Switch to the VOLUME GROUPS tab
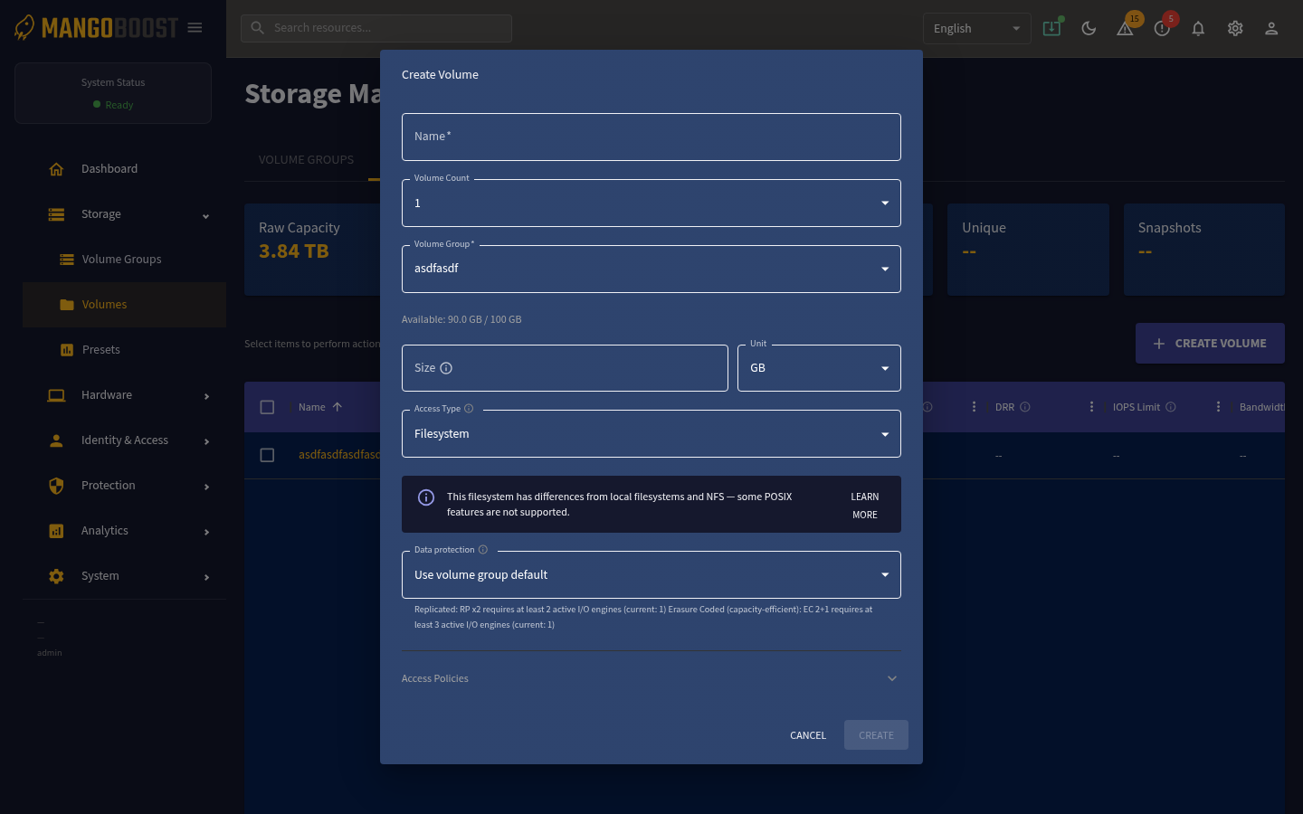The width and height of the screenshot is (1303, 814). pyautogui.click(x=306, y=159)
